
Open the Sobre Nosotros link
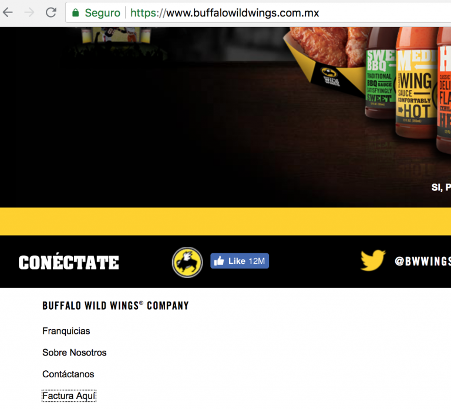click(74, 353)
